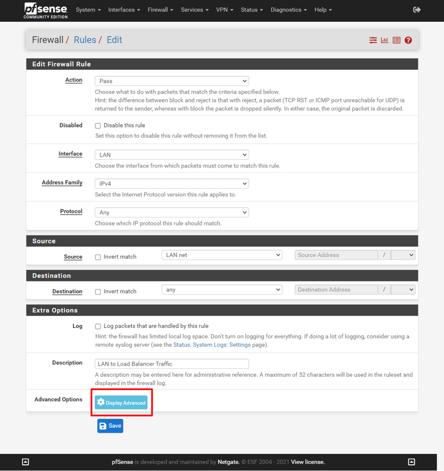444x471 pixels.
Task: Open the Firewall menu in navbar
Action: pyautogui.click(x=160, y=10)
